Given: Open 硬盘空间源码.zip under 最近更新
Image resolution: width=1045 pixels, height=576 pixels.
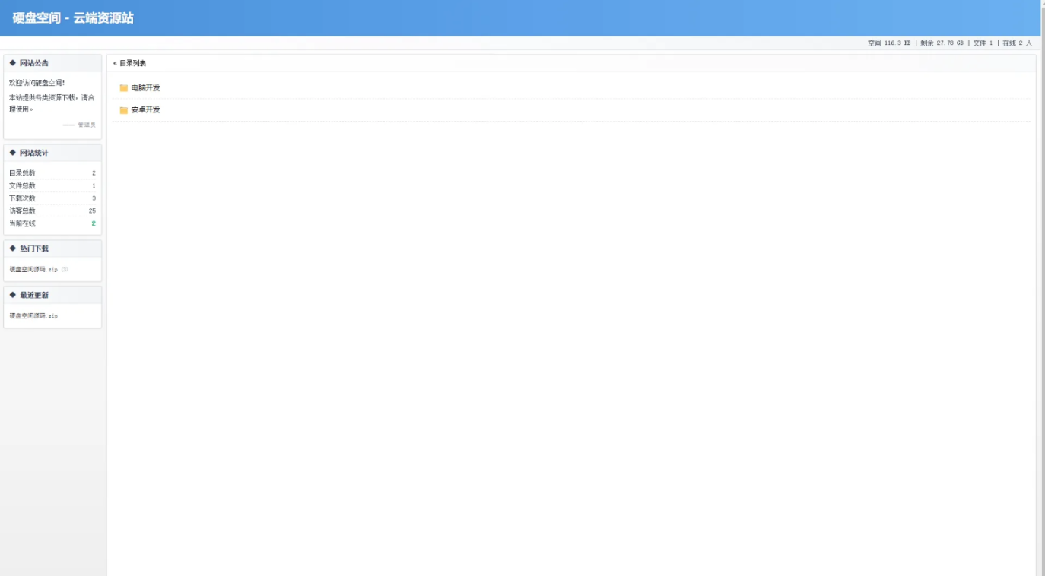Looking at the screenshot, I should click(x=33, y=315).
